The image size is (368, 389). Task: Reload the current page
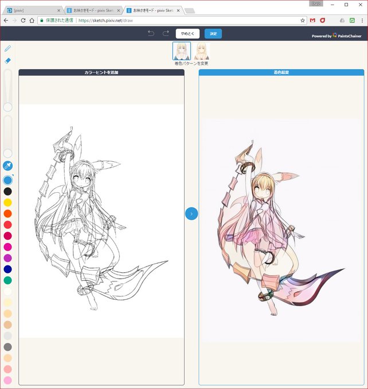(x=23, y=21)
